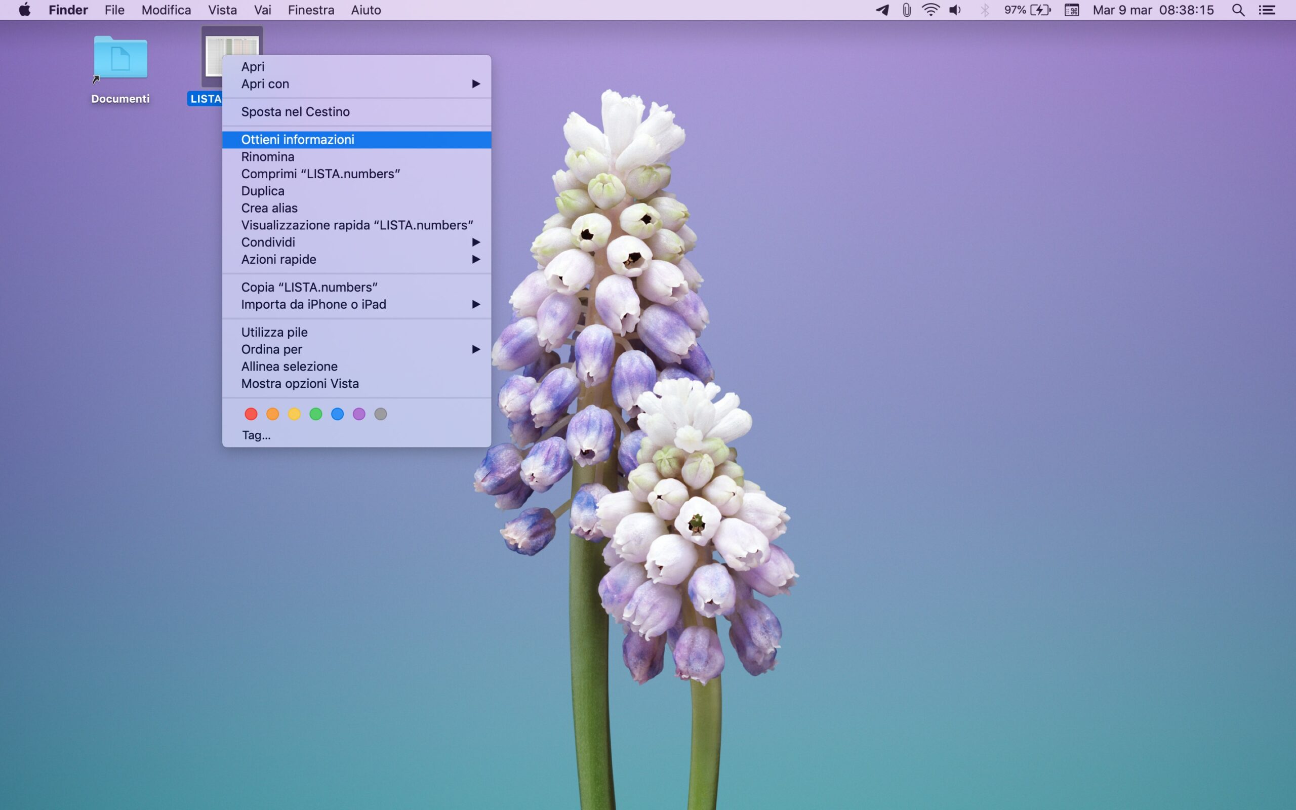Click the battery status indicator
This screenshot has height=810, width=1296.
click(x=1028, y=10)
